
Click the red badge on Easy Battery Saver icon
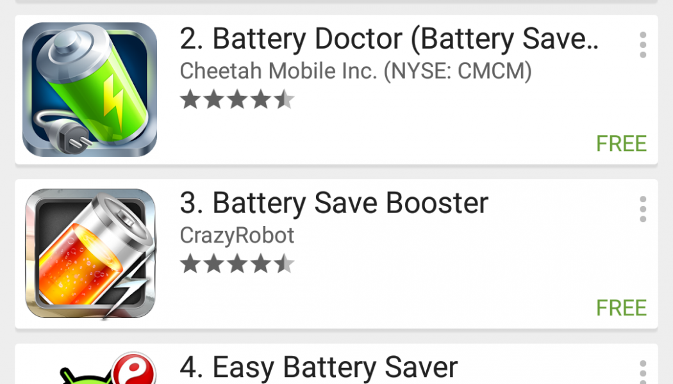[132, 369]
